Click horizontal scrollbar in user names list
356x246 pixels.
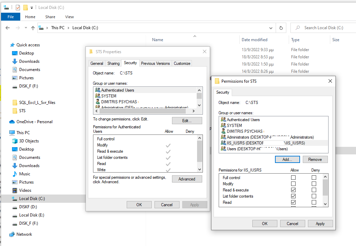pyautogui.click(x=144, y=111)
